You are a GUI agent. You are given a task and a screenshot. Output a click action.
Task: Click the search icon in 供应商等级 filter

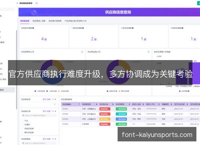23,143
